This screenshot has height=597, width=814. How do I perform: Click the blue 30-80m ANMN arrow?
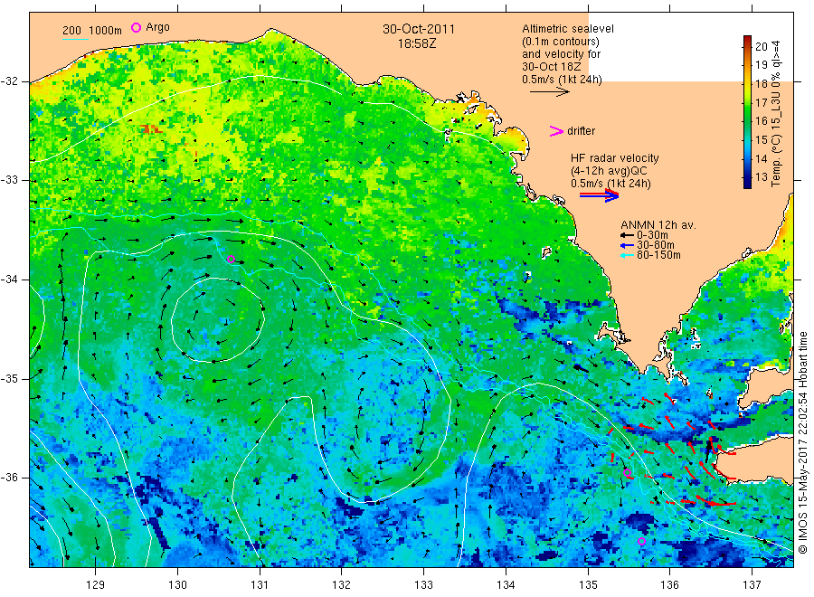628,245
